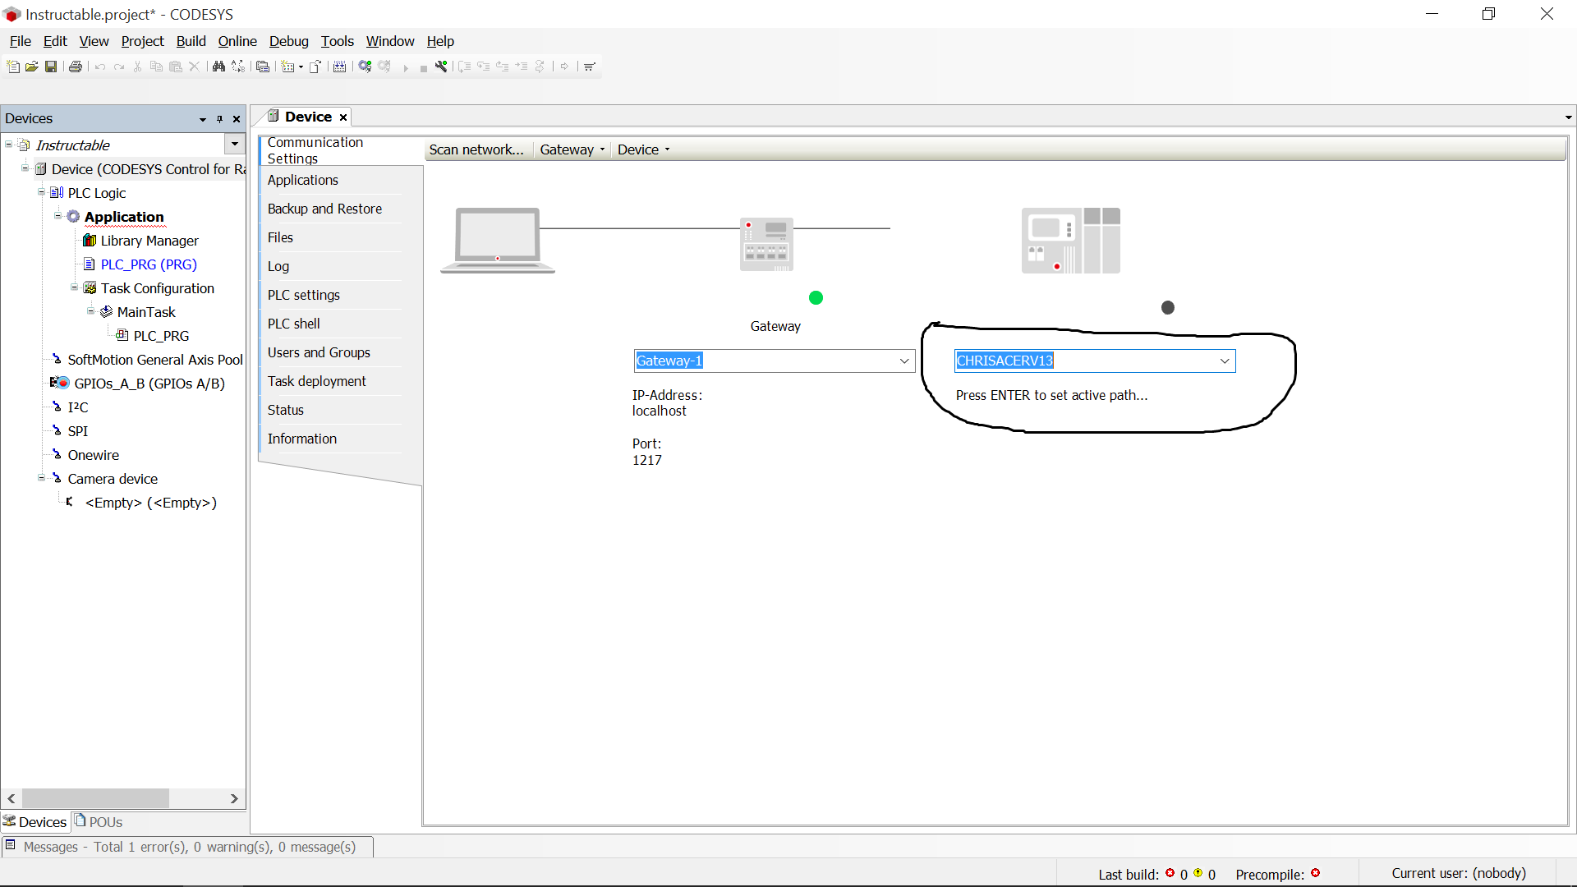
Task: Click the green Gateway status indicator dot
Action: coord(816,297)
